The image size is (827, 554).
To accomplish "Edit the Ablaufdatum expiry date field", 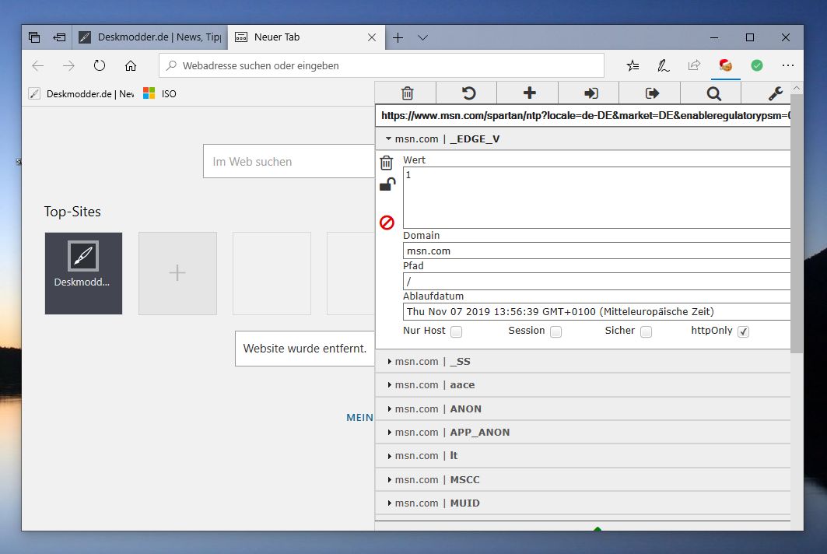I will pos(597,311).
